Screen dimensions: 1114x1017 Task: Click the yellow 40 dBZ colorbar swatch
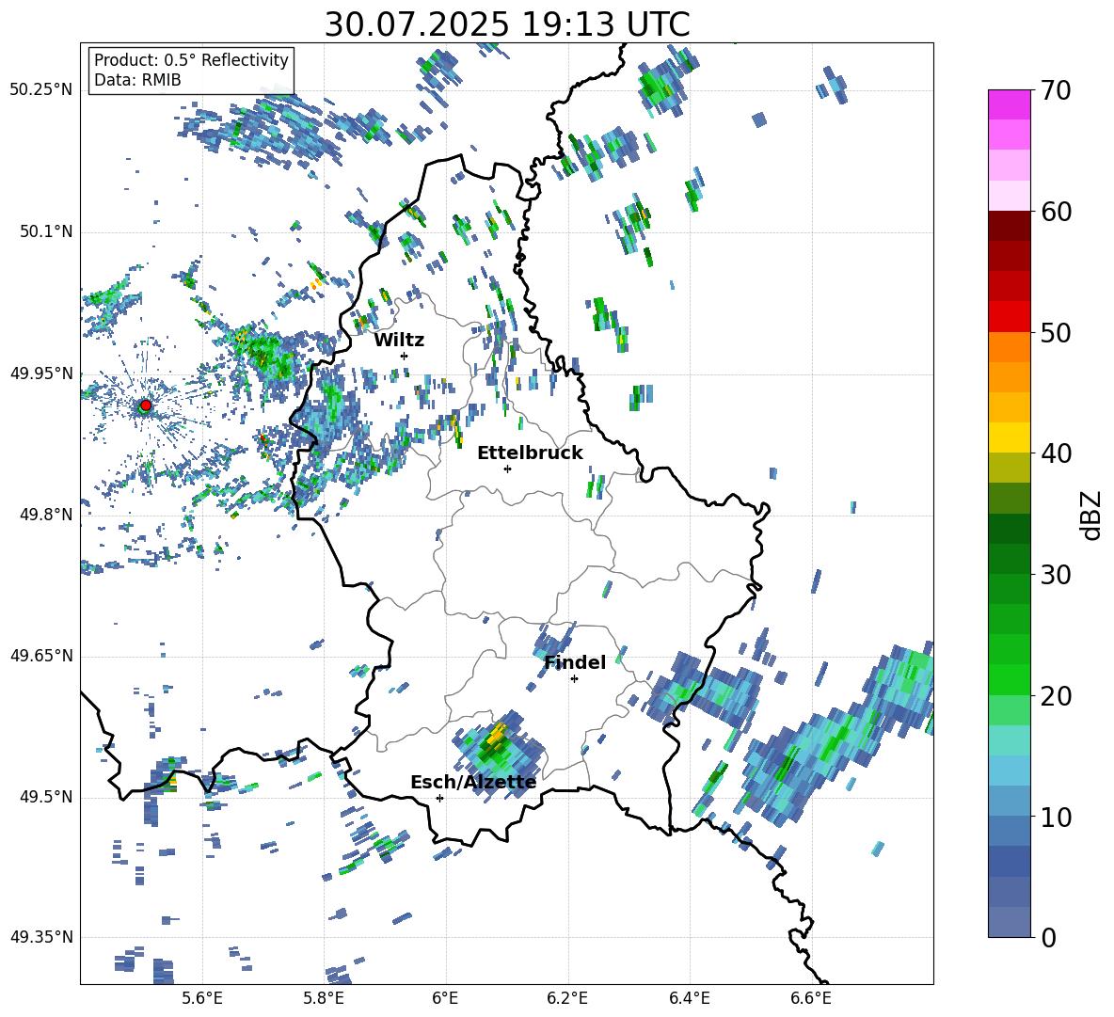(x=1009, y=437)
